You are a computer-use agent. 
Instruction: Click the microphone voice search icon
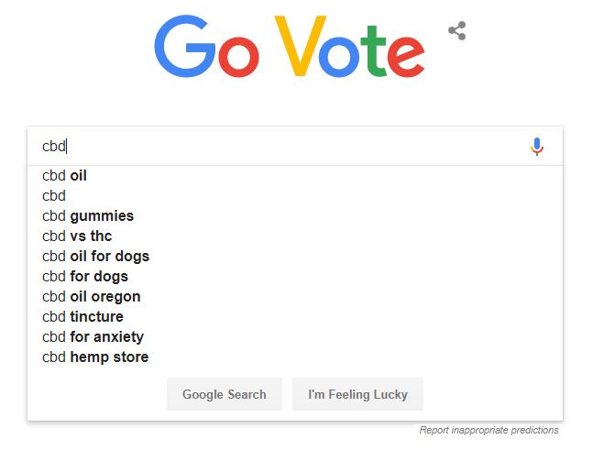(537, 147)
